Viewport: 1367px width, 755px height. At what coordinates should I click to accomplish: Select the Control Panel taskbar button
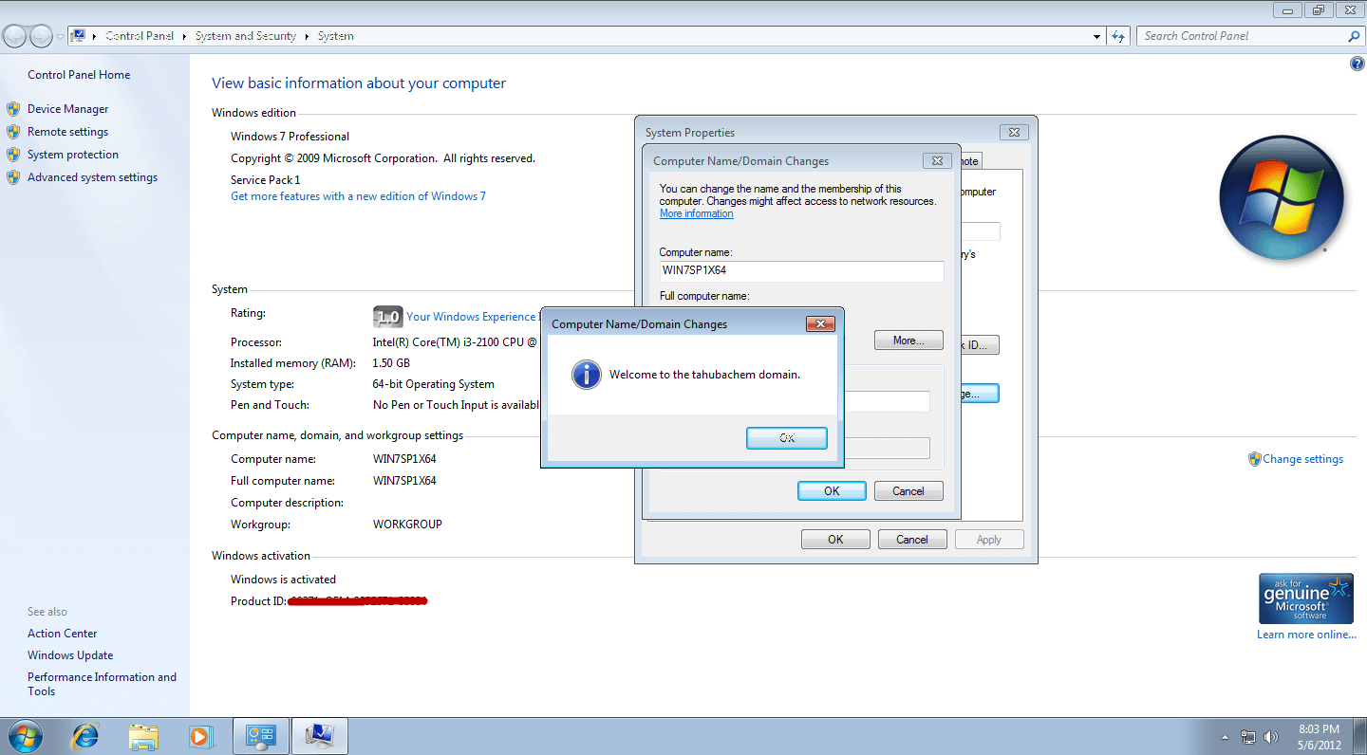260,736
